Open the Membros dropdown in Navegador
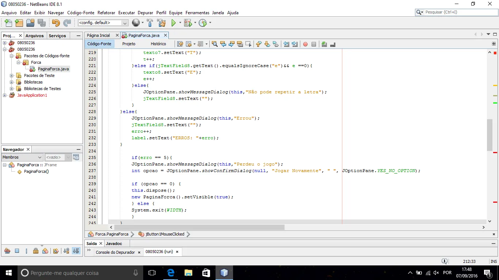Viewport: 499px width, 280px height. (22, 157)
